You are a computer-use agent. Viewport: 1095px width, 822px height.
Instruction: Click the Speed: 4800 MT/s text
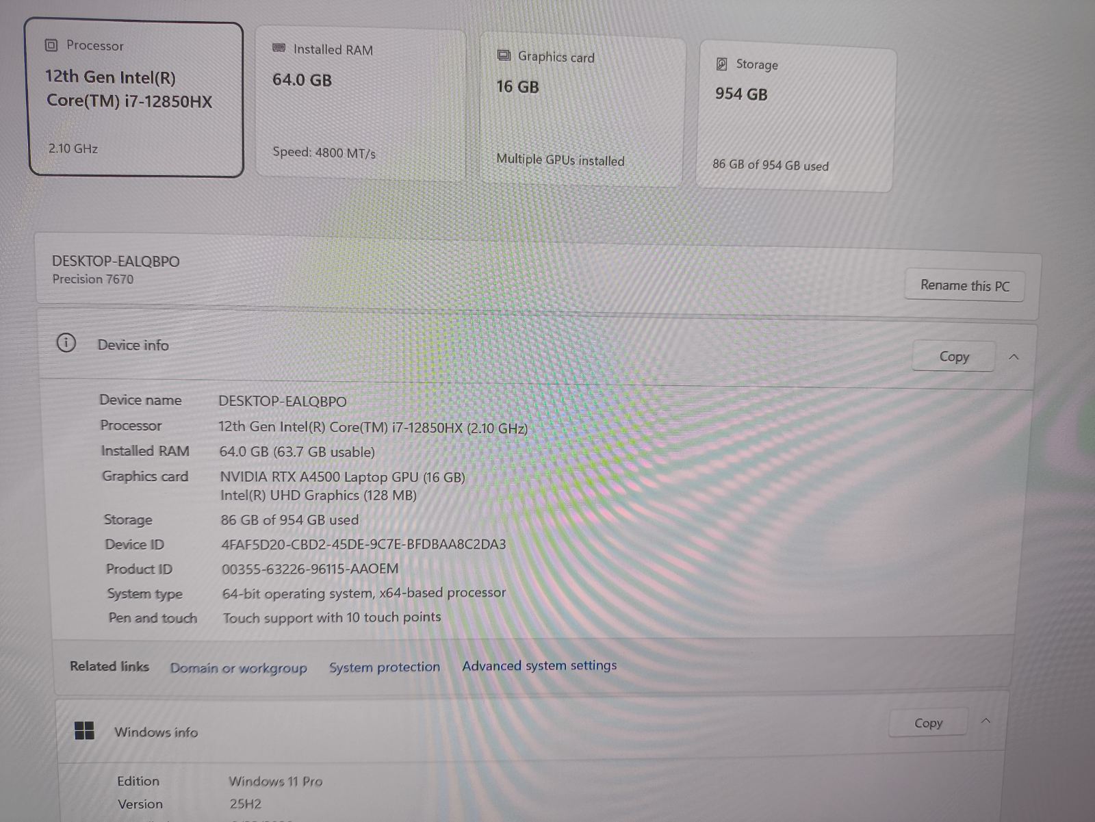[x=324, y=152]
